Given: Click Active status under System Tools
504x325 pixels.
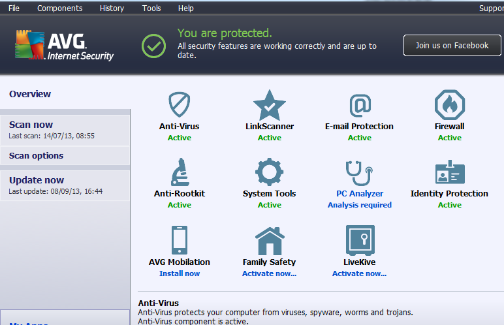Looking at the screenshot, I should (x=270, y=205).
